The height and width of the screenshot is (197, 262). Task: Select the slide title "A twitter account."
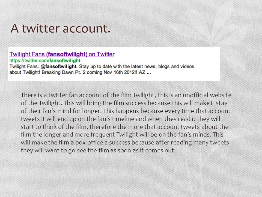(61, 28)
